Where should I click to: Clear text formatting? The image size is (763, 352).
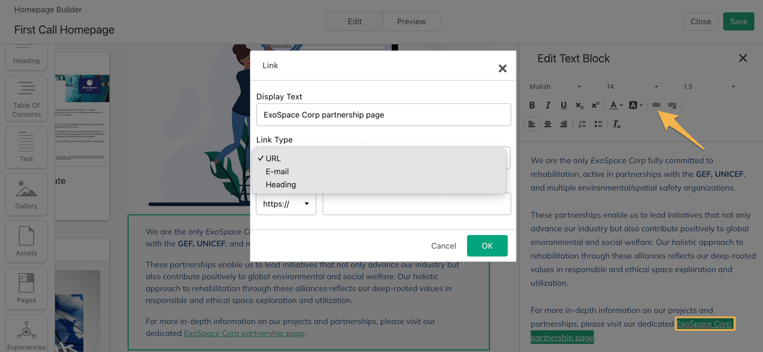point(616,125)
